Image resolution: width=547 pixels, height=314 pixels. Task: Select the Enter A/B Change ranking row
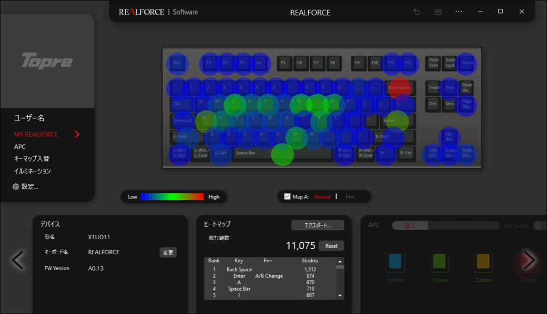pyautogui.click(x=270, y=276)
